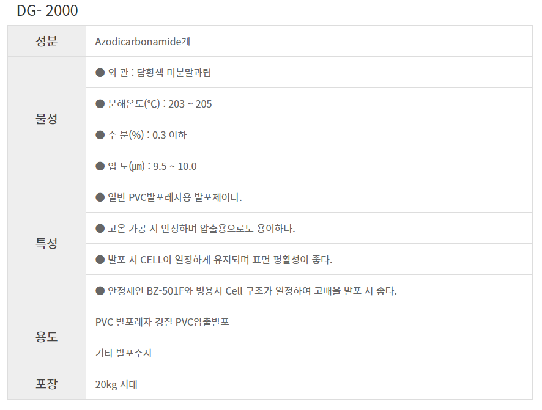
Task: Select the 물성 header cell
Action: (46, 119)
